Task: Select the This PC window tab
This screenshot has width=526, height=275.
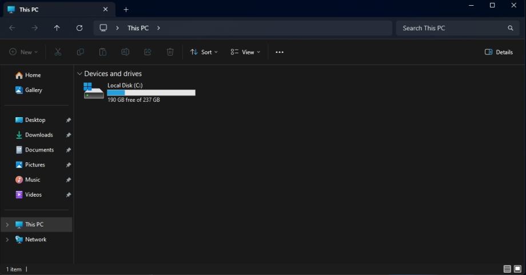Action: [x=59, y=9]
